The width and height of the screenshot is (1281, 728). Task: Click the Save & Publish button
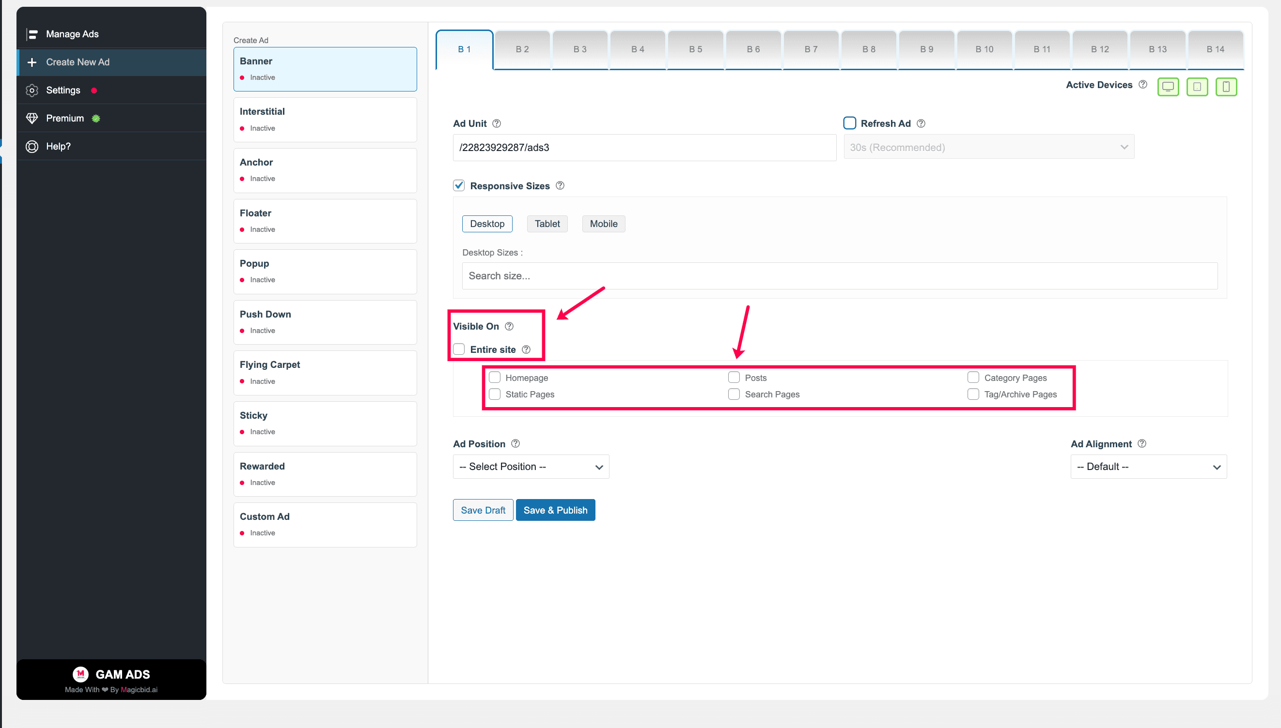[555, 510]
